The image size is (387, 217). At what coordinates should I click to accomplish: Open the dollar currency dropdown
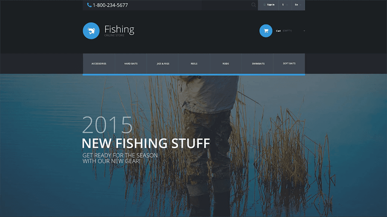point(284,5)
